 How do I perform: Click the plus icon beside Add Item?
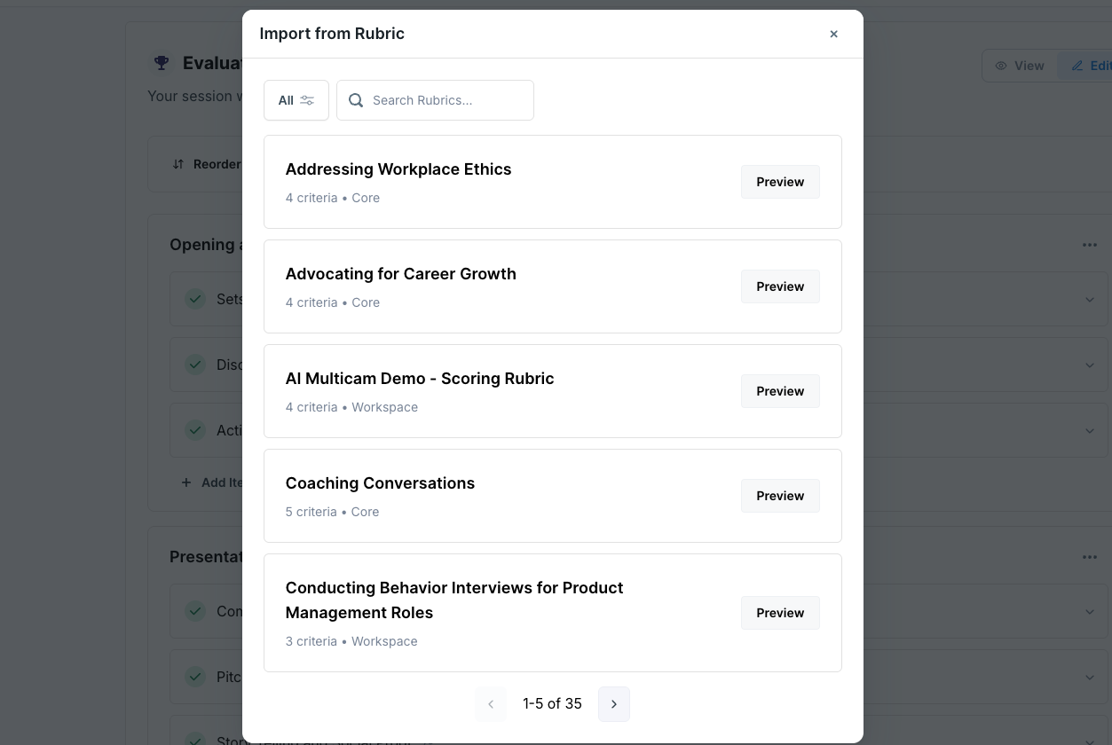point(185,482)
